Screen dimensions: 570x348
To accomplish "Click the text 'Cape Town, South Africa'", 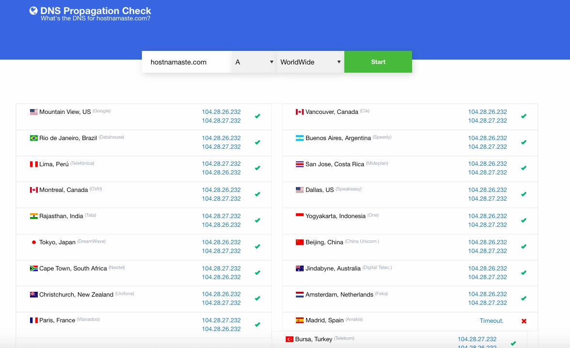I will click(x=73, y=269).
